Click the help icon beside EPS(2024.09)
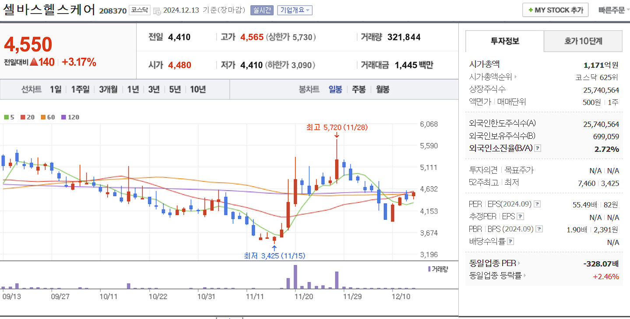 pos(537,204)
